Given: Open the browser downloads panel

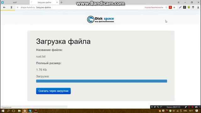Looking at the screenshot, I should 198,8.
